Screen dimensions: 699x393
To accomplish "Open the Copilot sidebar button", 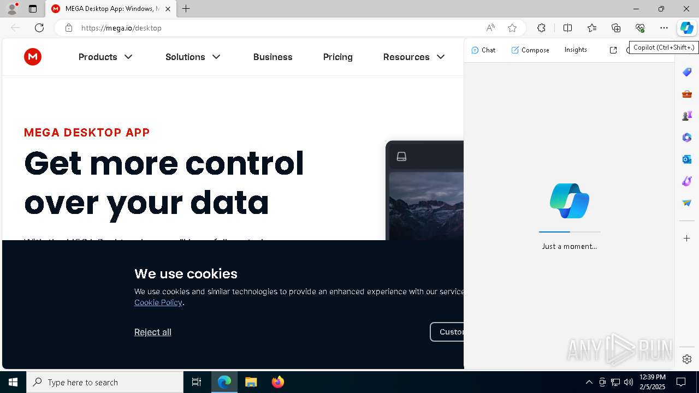I will 686,28.
